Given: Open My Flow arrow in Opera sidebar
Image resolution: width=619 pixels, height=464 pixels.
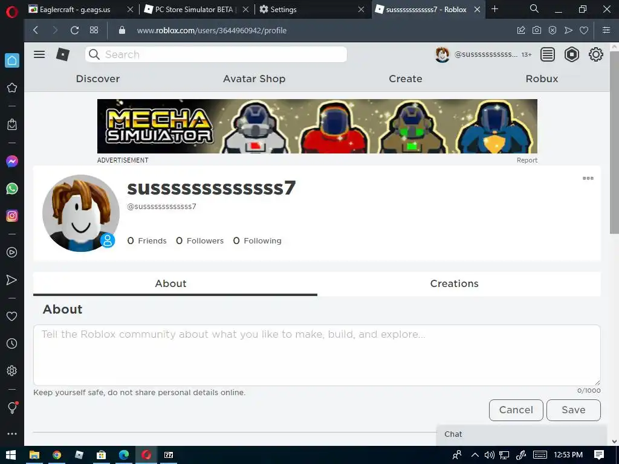Looking at the screenshot, I should [x=12, y=280].
